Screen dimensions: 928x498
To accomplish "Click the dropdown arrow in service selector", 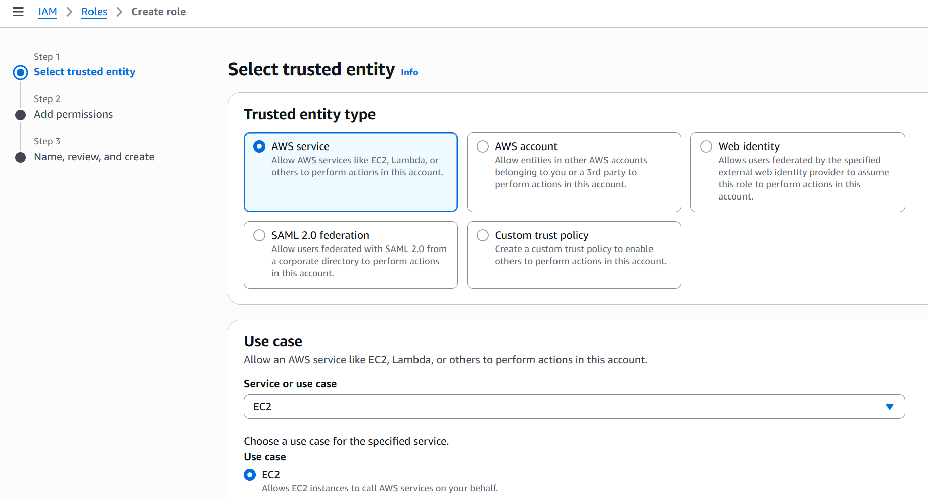I will 890,407.
